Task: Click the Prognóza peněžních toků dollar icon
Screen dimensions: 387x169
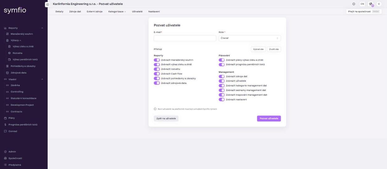Action: click(x=5, y=124)
